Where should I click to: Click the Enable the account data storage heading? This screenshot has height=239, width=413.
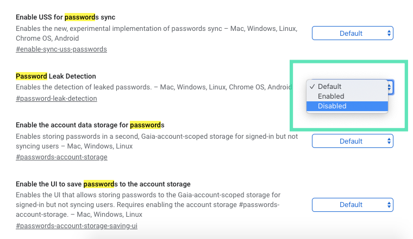(x=90, y=125)
